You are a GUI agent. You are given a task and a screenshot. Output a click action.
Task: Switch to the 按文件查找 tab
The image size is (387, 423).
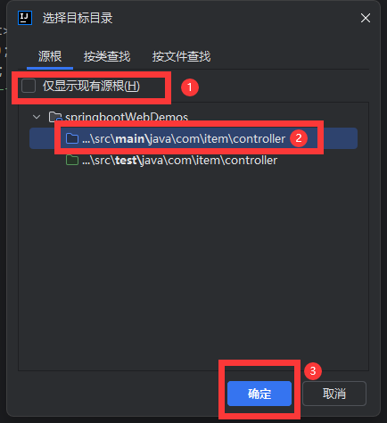tap(181, 56)
